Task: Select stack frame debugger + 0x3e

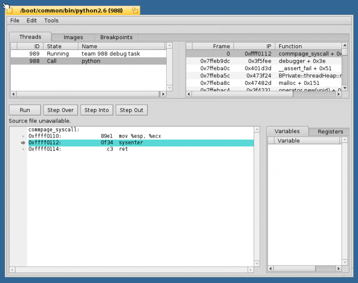Action: click(264, 61)
